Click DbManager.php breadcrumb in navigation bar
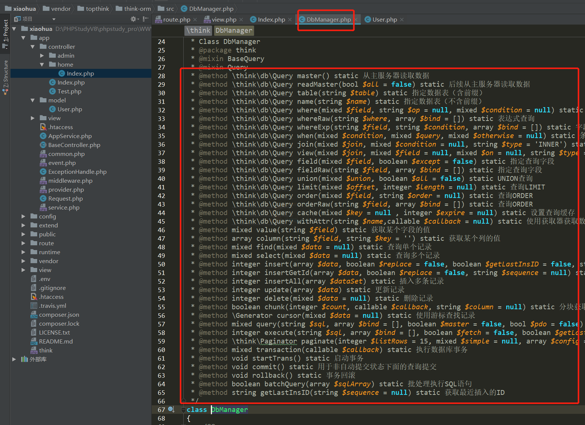Viewport: 585px width, 425px height. pyautogui.click(x=207, y=9)
